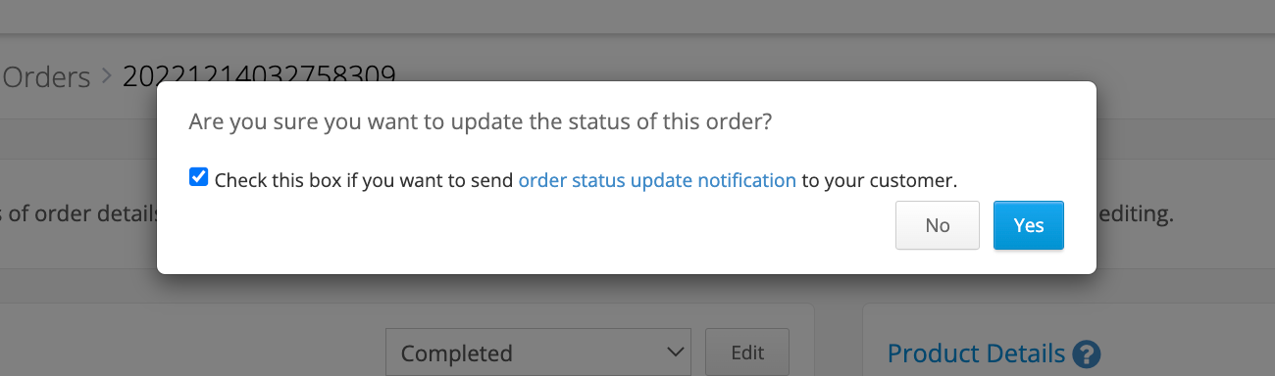Click the 'Check this box' label text
Screen dimensions: 1275x376
click(x=278, y=180)
